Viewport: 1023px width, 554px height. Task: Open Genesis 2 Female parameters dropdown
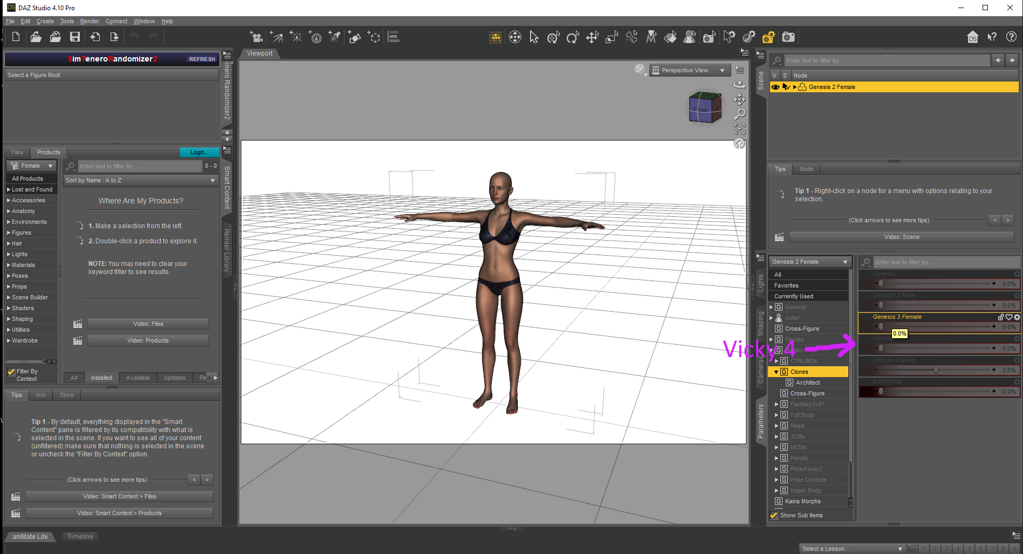click(809, 262)
